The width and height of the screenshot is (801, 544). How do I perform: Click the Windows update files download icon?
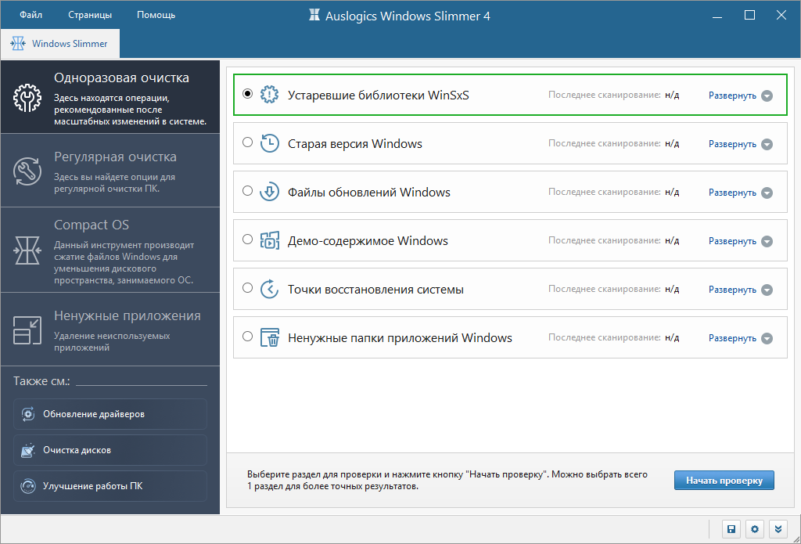[x=269, y=192]
